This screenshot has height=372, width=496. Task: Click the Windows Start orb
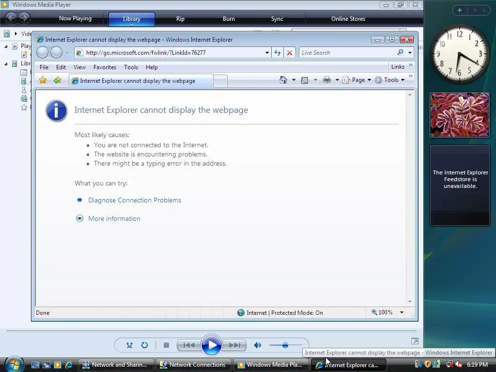[x=14, y=364]
